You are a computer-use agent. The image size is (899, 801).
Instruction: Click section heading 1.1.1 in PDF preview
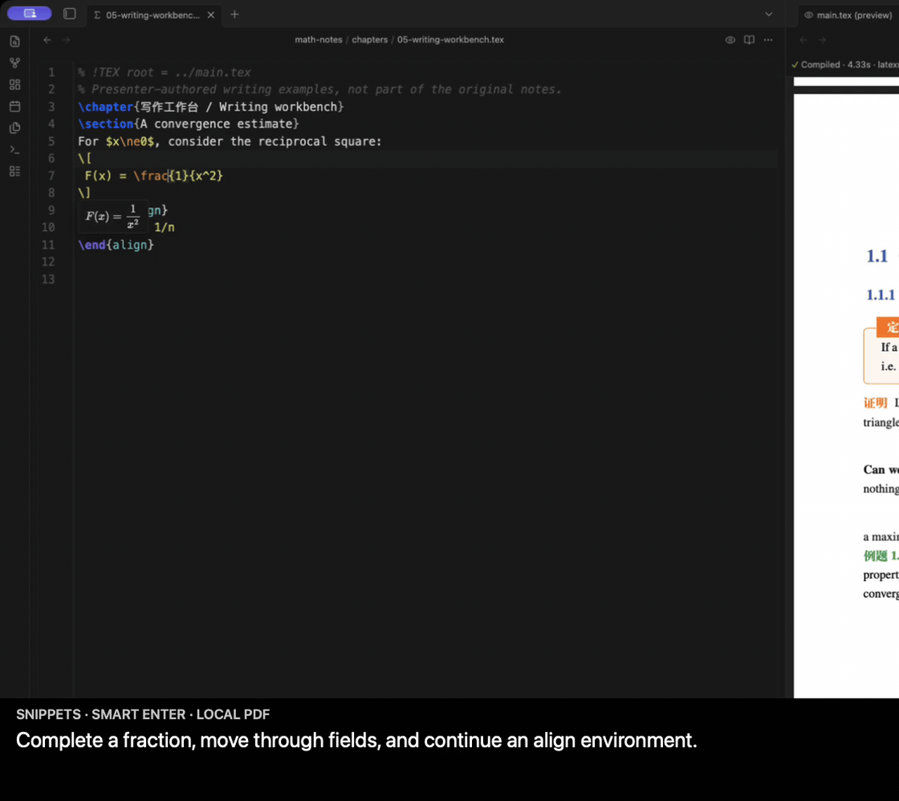(881, 295)
